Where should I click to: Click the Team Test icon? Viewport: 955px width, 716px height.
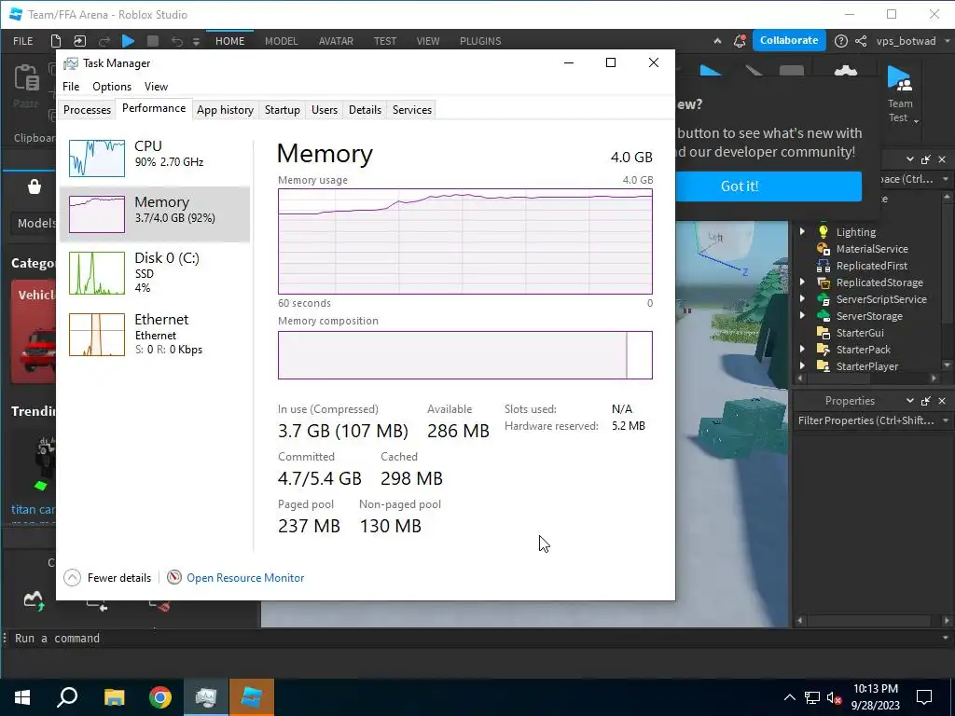pos(900,79)
